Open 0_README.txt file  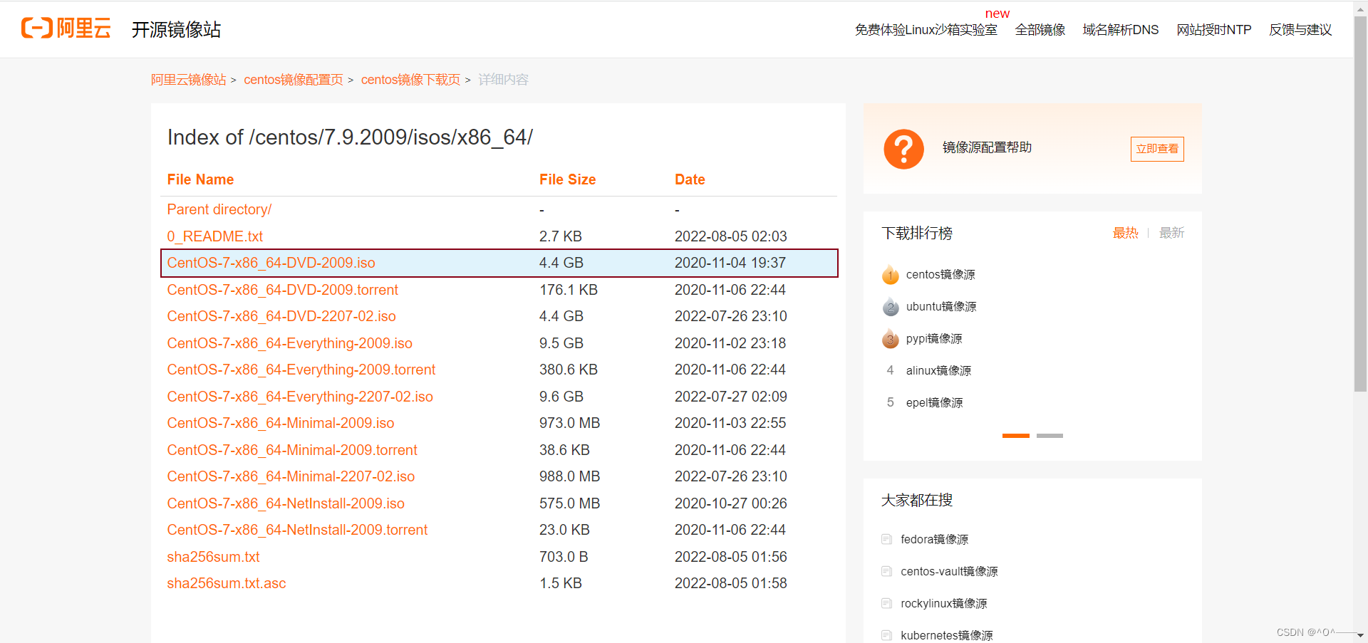[x=214, y=236]
